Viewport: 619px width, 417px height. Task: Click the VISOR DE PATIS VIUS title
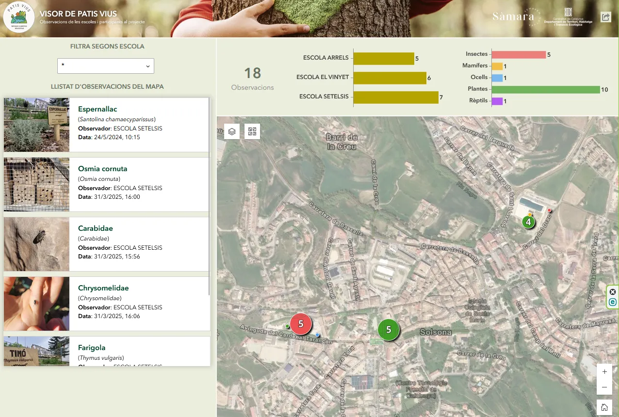click(78, 14)
